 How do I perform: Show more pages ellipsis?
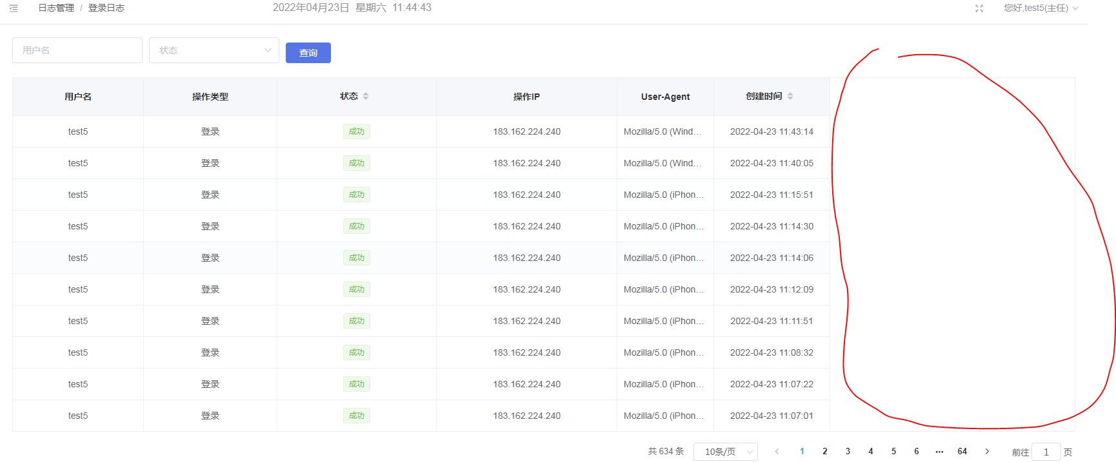939,452
